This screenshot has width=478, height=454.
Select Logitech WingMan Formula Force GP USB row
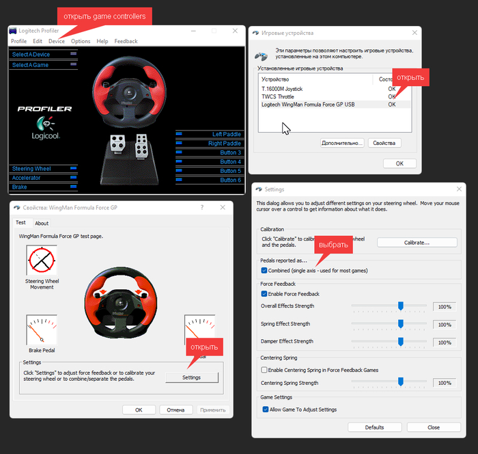coord(335,105)
